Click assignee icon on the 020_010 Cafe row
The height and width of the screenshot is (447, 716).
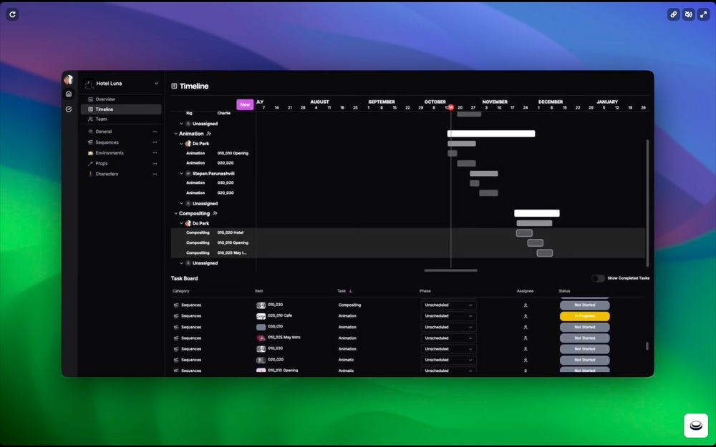(526, 316)
